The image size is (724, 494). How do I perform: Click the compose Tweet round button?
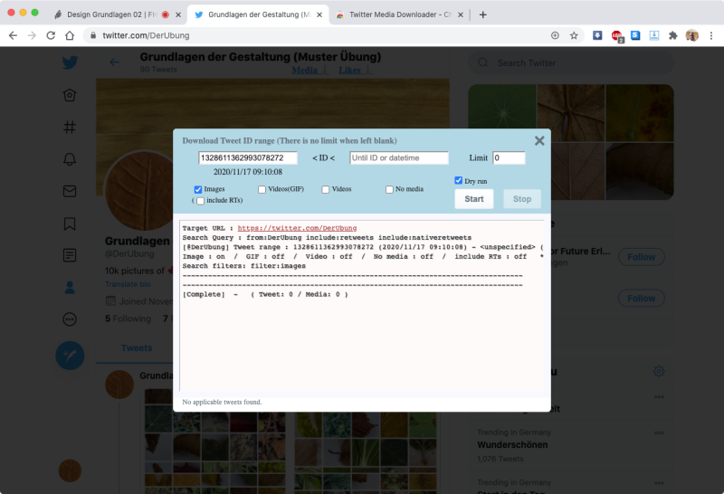pyautogui.click(x=70, y=355)
